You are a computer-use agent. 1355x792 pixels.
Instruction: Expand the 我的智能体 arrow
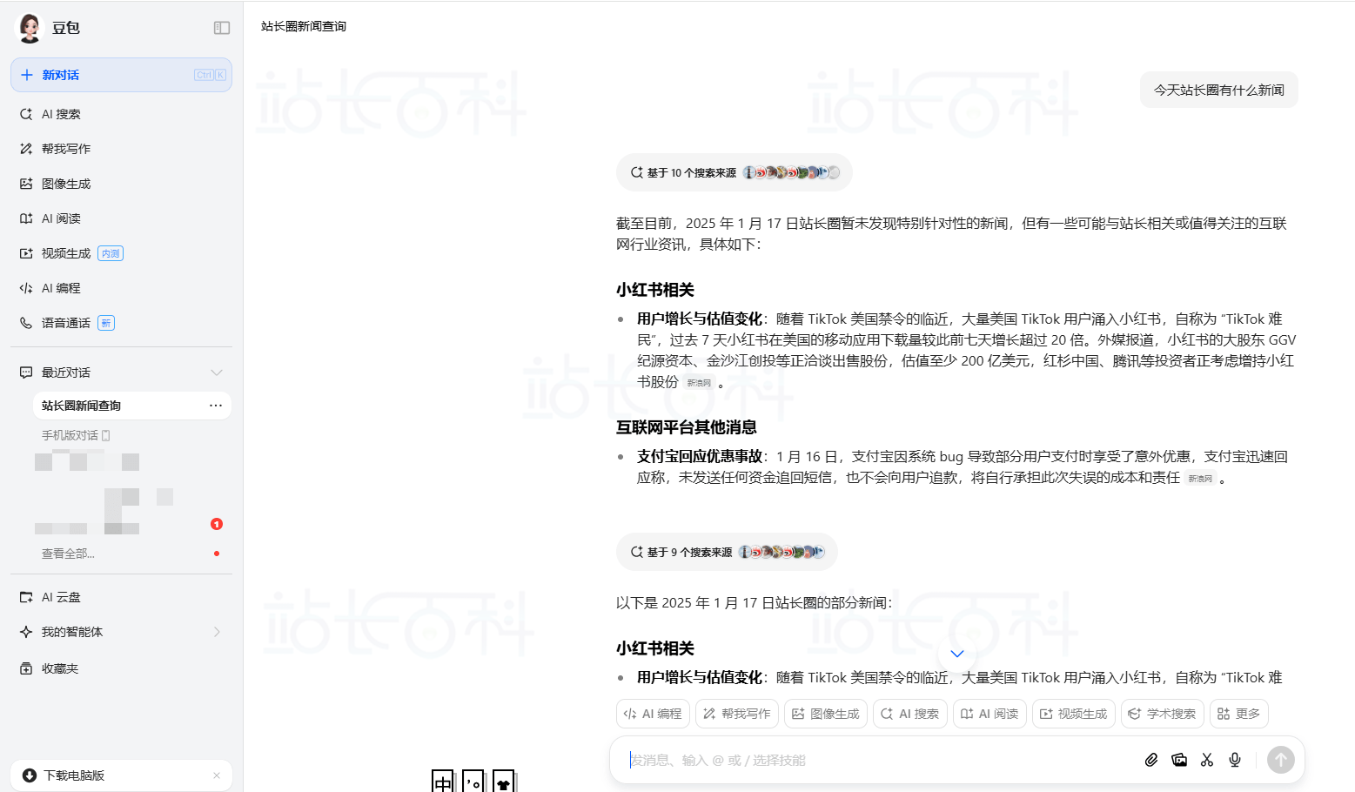click(217, 632)
